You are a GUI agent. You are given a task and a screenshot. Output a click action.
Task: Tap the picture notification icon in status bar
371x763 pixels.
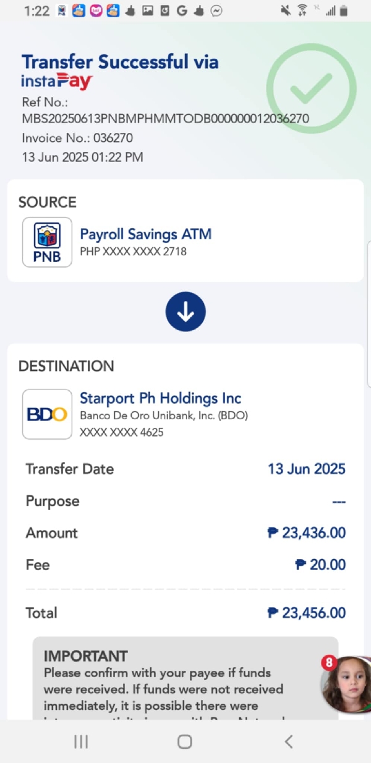[x=147, y=11]
